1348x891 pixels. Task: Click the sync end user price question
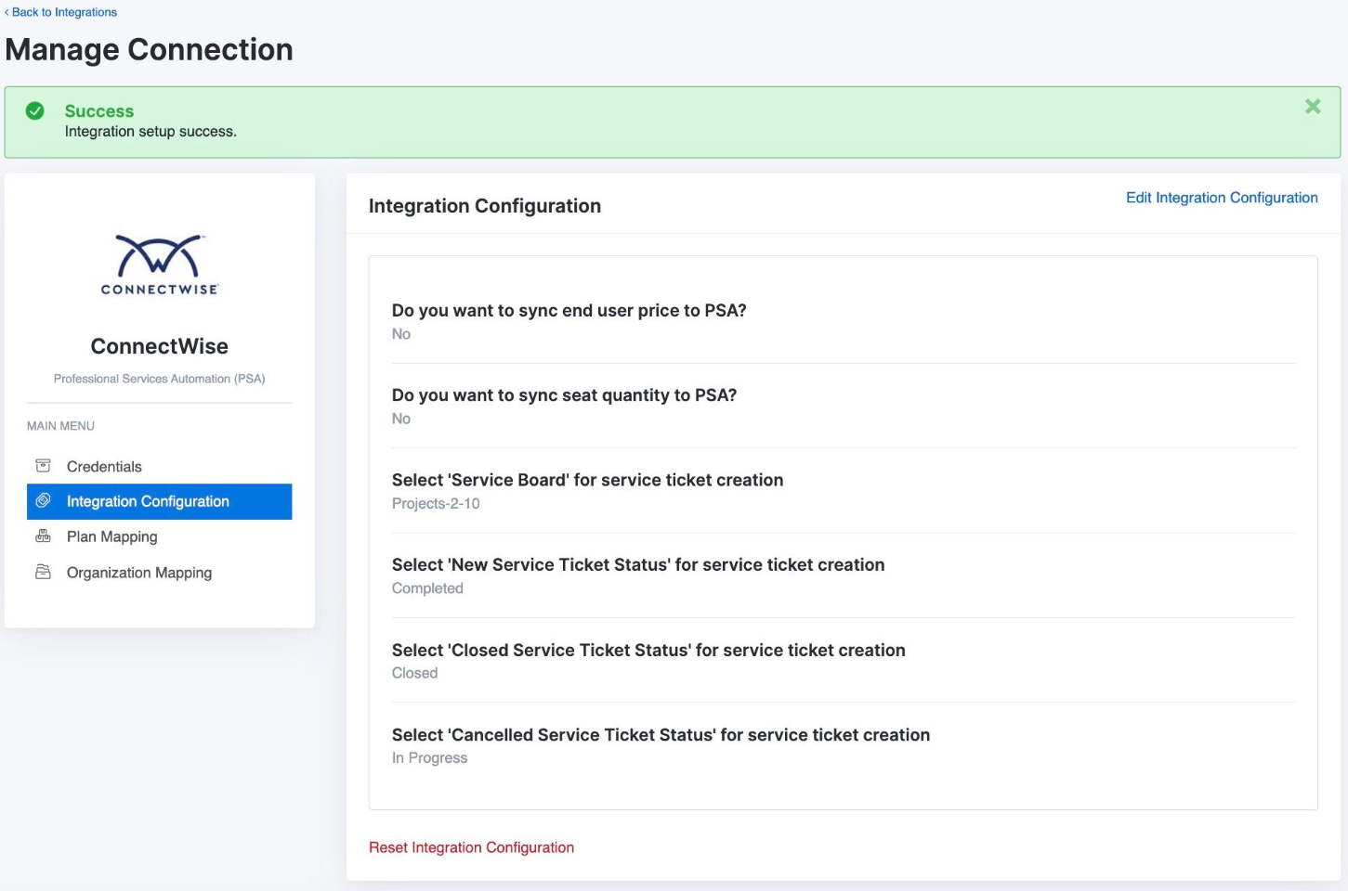pyautogui.click(x=569, y=311)
